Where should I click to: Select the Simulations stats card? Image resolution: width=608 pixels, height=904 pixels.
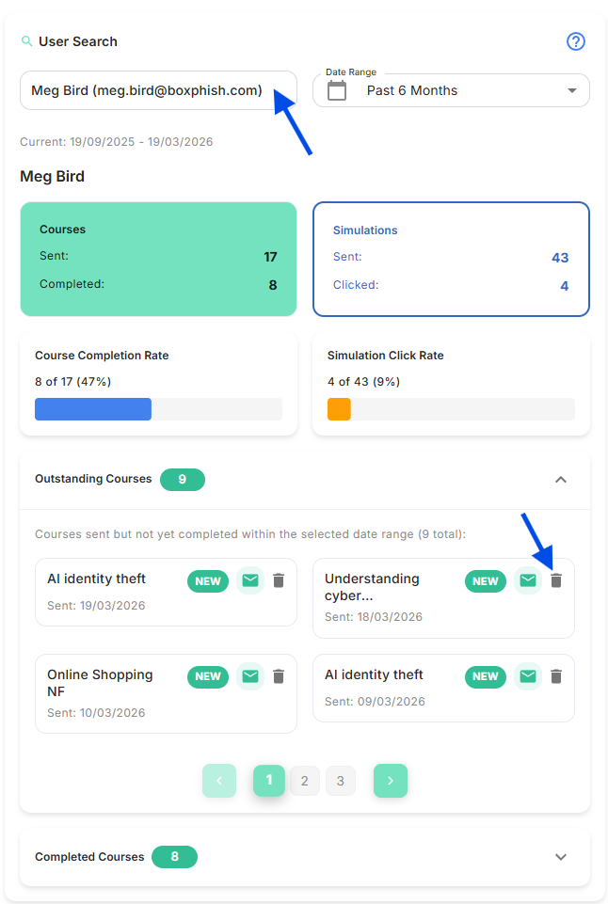(451, 258)
